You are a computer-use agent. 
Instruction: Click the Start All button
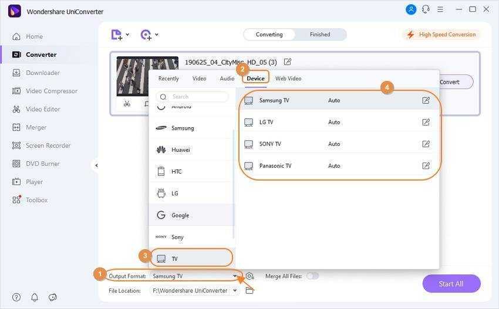click(451, 284)
